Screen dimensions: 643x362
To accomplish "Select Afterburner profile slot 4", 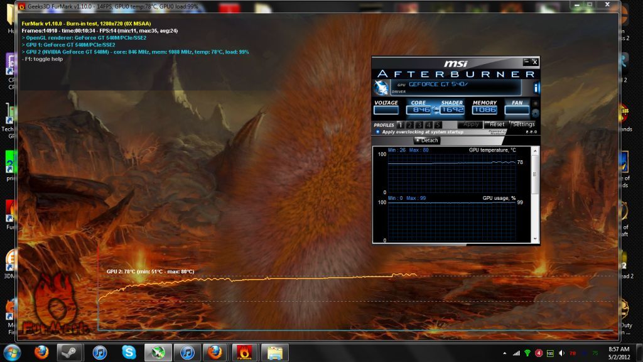I will (428, 125).
